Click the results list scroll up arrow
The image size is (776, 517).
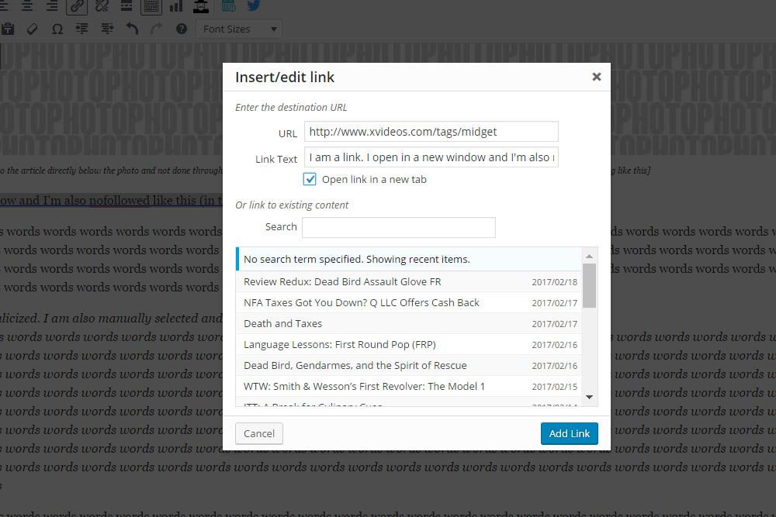[589, 256]
